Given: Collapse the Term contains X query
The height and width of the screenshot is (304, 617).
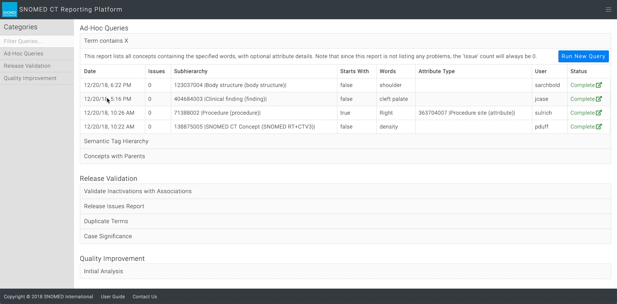Looking at the screenshot, I should [346, 41].
